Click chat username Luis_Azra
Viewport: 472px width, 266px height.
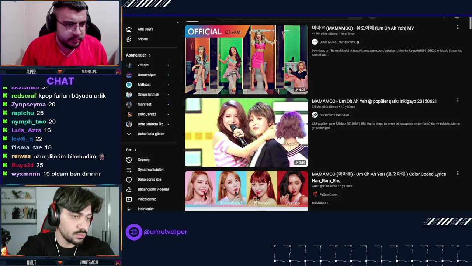point(26,130)
